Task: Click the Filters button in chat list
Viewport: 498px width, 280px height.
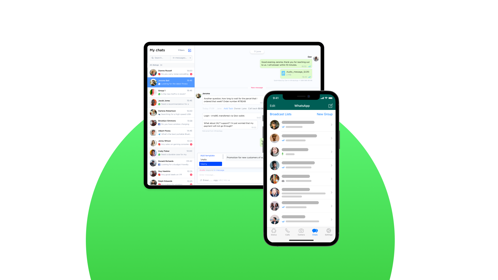Action: click(x=181, y=50)
